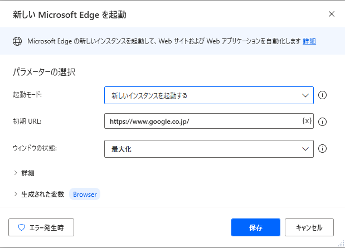Viewport: 345px width, 248px height.
Task: Click the chevron arrow of ウィンドウの状態 combo box
Action: pos(305,149)
